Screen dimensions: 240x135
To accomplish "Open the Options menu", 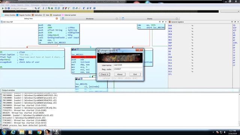I will (x=45, y=5).
